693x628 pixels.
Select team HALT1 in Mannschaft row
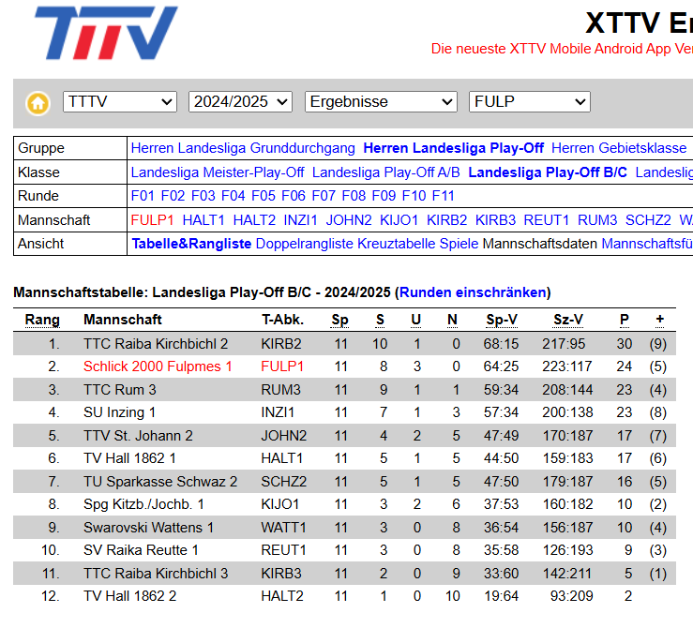(203, 220)
